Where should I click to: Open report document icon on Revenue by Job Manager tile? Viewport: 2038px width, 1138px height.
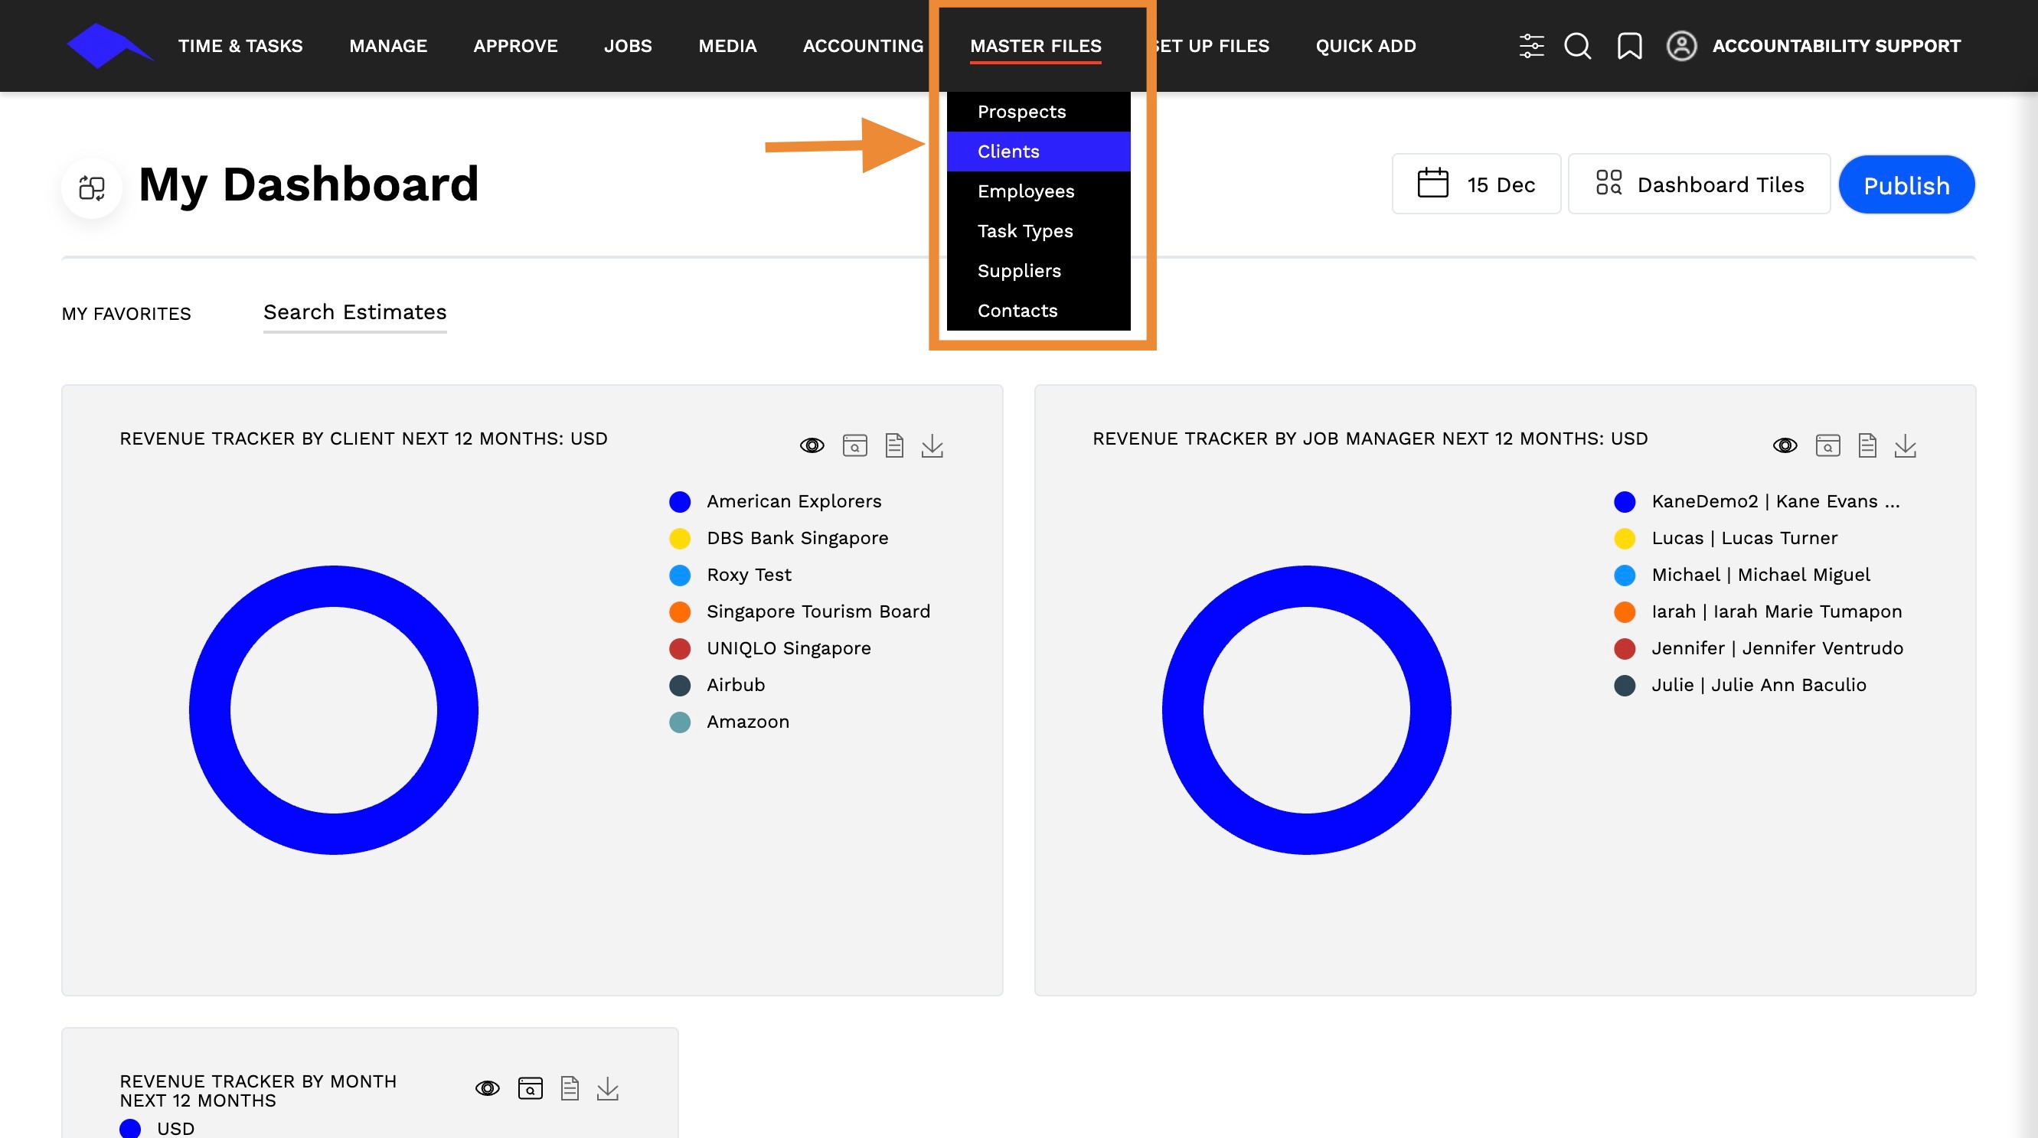[1867, 446]
